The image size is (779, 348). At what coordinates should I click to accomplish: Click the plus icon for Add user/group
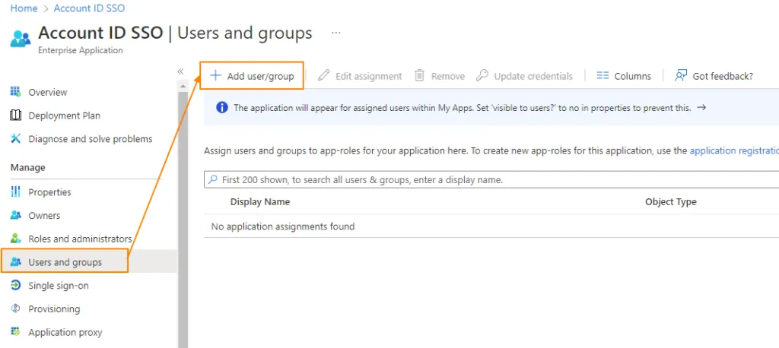(215, 75)
